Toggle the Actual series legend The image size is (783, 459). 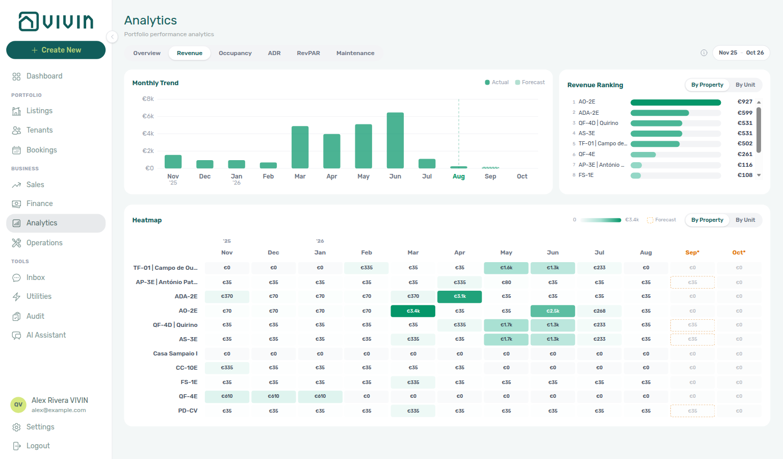click(x=497, y=82)
